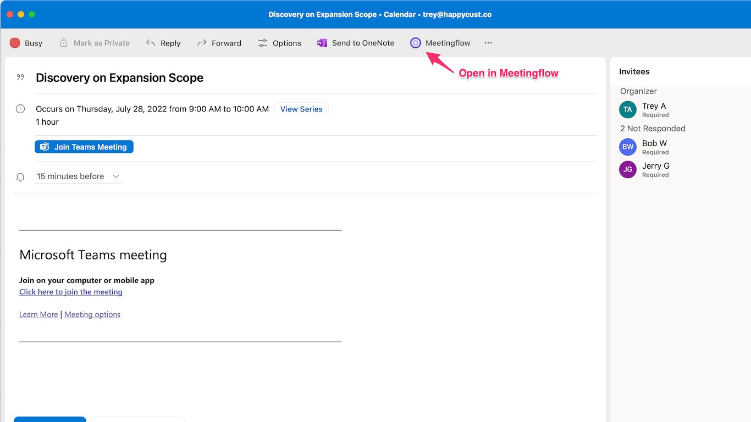
Task: Click Jerry G's JG avatar
Action: [628, 169]
